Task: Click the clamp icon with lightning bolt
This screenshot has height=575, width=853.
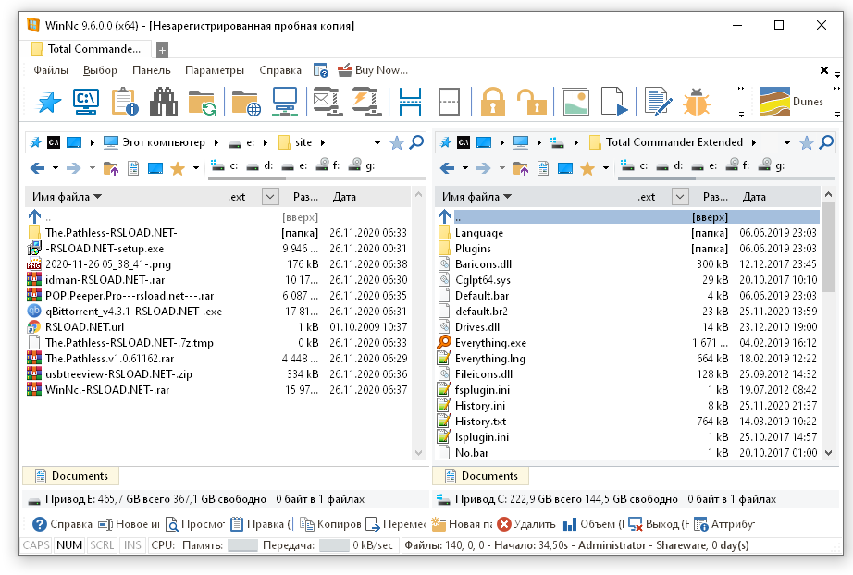Action: [x=367, y=102]
